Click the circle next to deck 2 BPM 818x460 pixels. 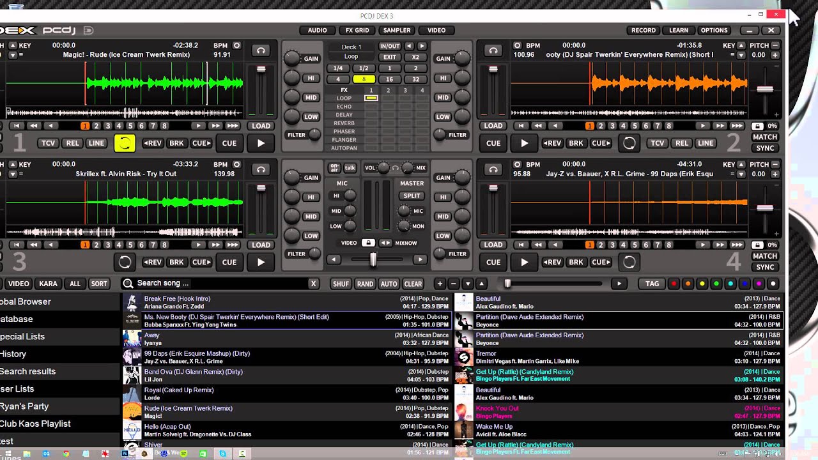point(518,45)
